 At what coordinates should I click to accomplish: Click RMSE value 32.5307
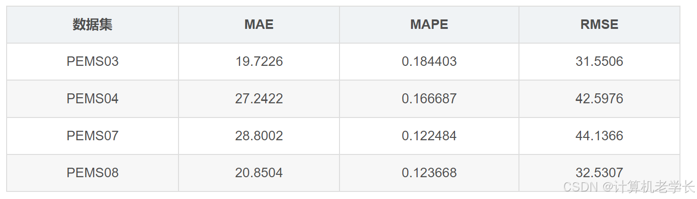pos(599,173)
